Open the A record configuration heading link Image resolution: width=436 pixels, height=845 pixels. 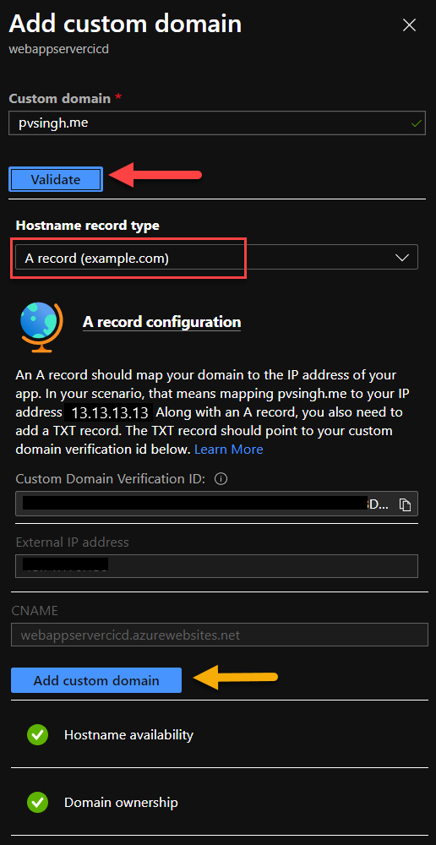[x=161, y=322]
